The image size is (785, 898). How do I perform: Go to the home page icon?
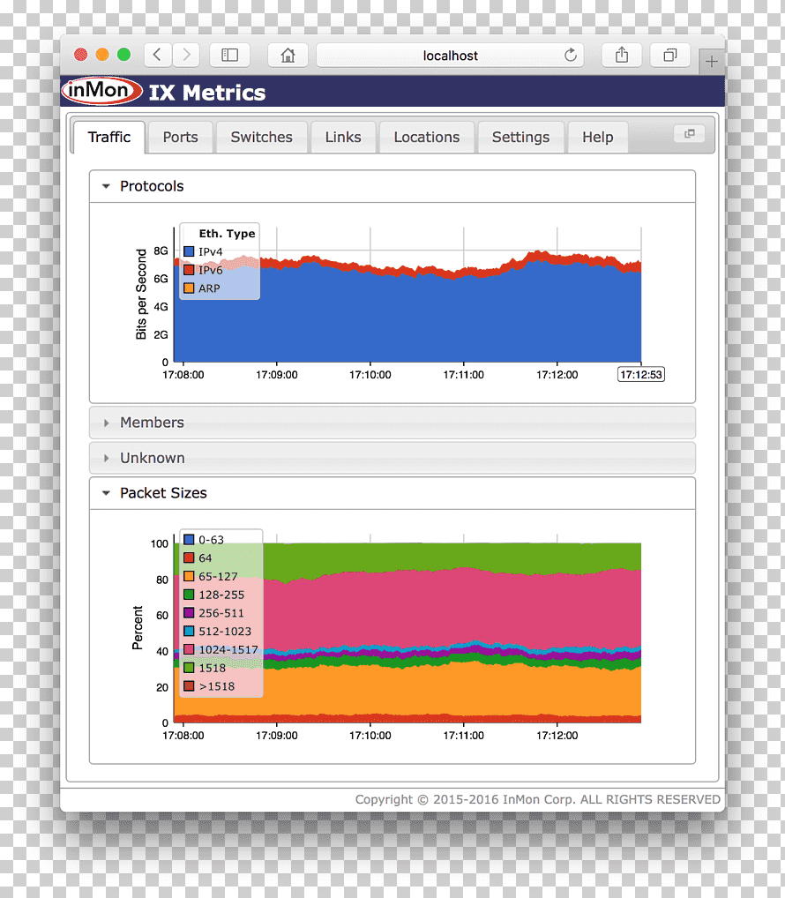point(288,55)
